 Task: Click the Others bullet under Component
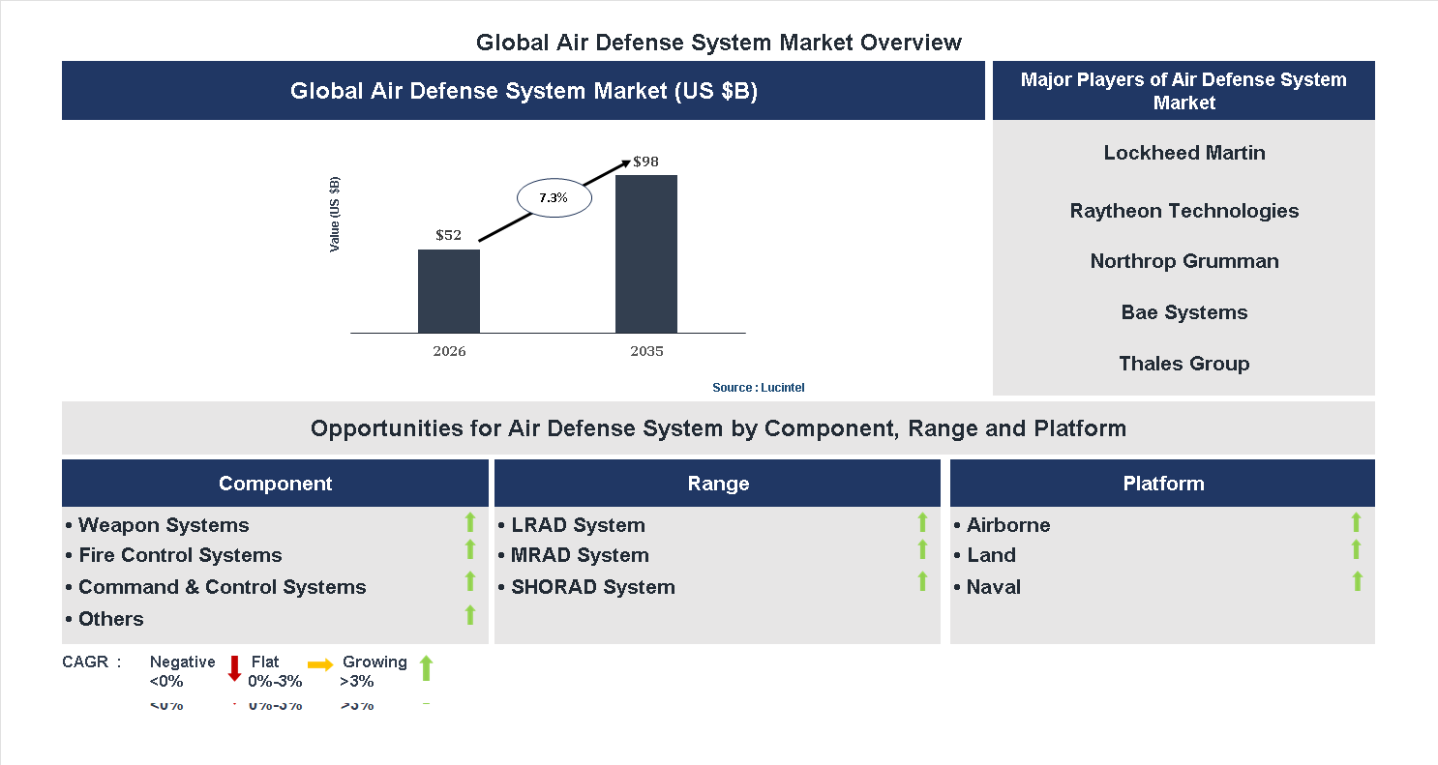110,618
